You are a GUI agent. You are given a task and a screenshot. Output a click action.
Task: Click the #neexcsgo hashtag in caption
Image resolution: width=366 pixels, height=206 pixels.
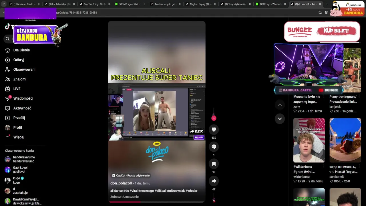coord(146,191)
